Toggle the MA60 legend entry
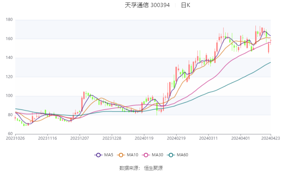The width and height of the screenshot is (282, 171). pyautogui.click(x=178, y=155)
